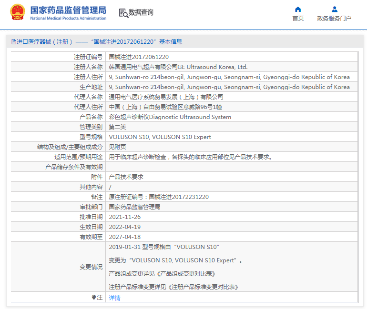367x309 pixels.
Task: Click the national emblem logo
Action: click(18, 13)
